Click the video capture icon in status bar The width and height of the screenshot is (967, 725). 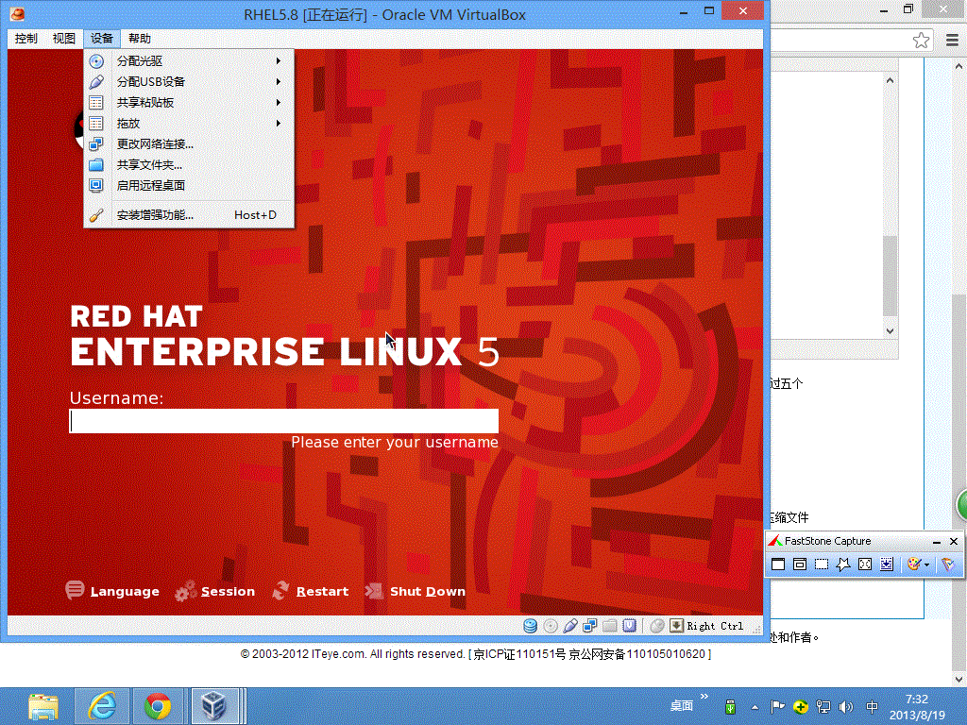tap(629, 626)
